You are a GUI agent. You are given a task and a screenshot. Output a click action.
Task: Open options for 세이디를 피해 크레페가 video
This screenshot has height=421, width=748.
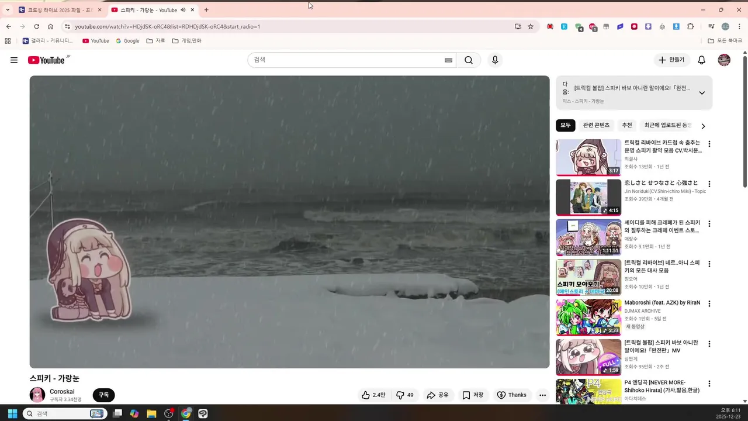point(709,224)
